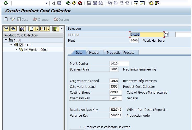The image size is (192, 130).
Task: Switch to the Header tab
Action: pyautogui.click(x=94, y=52)
